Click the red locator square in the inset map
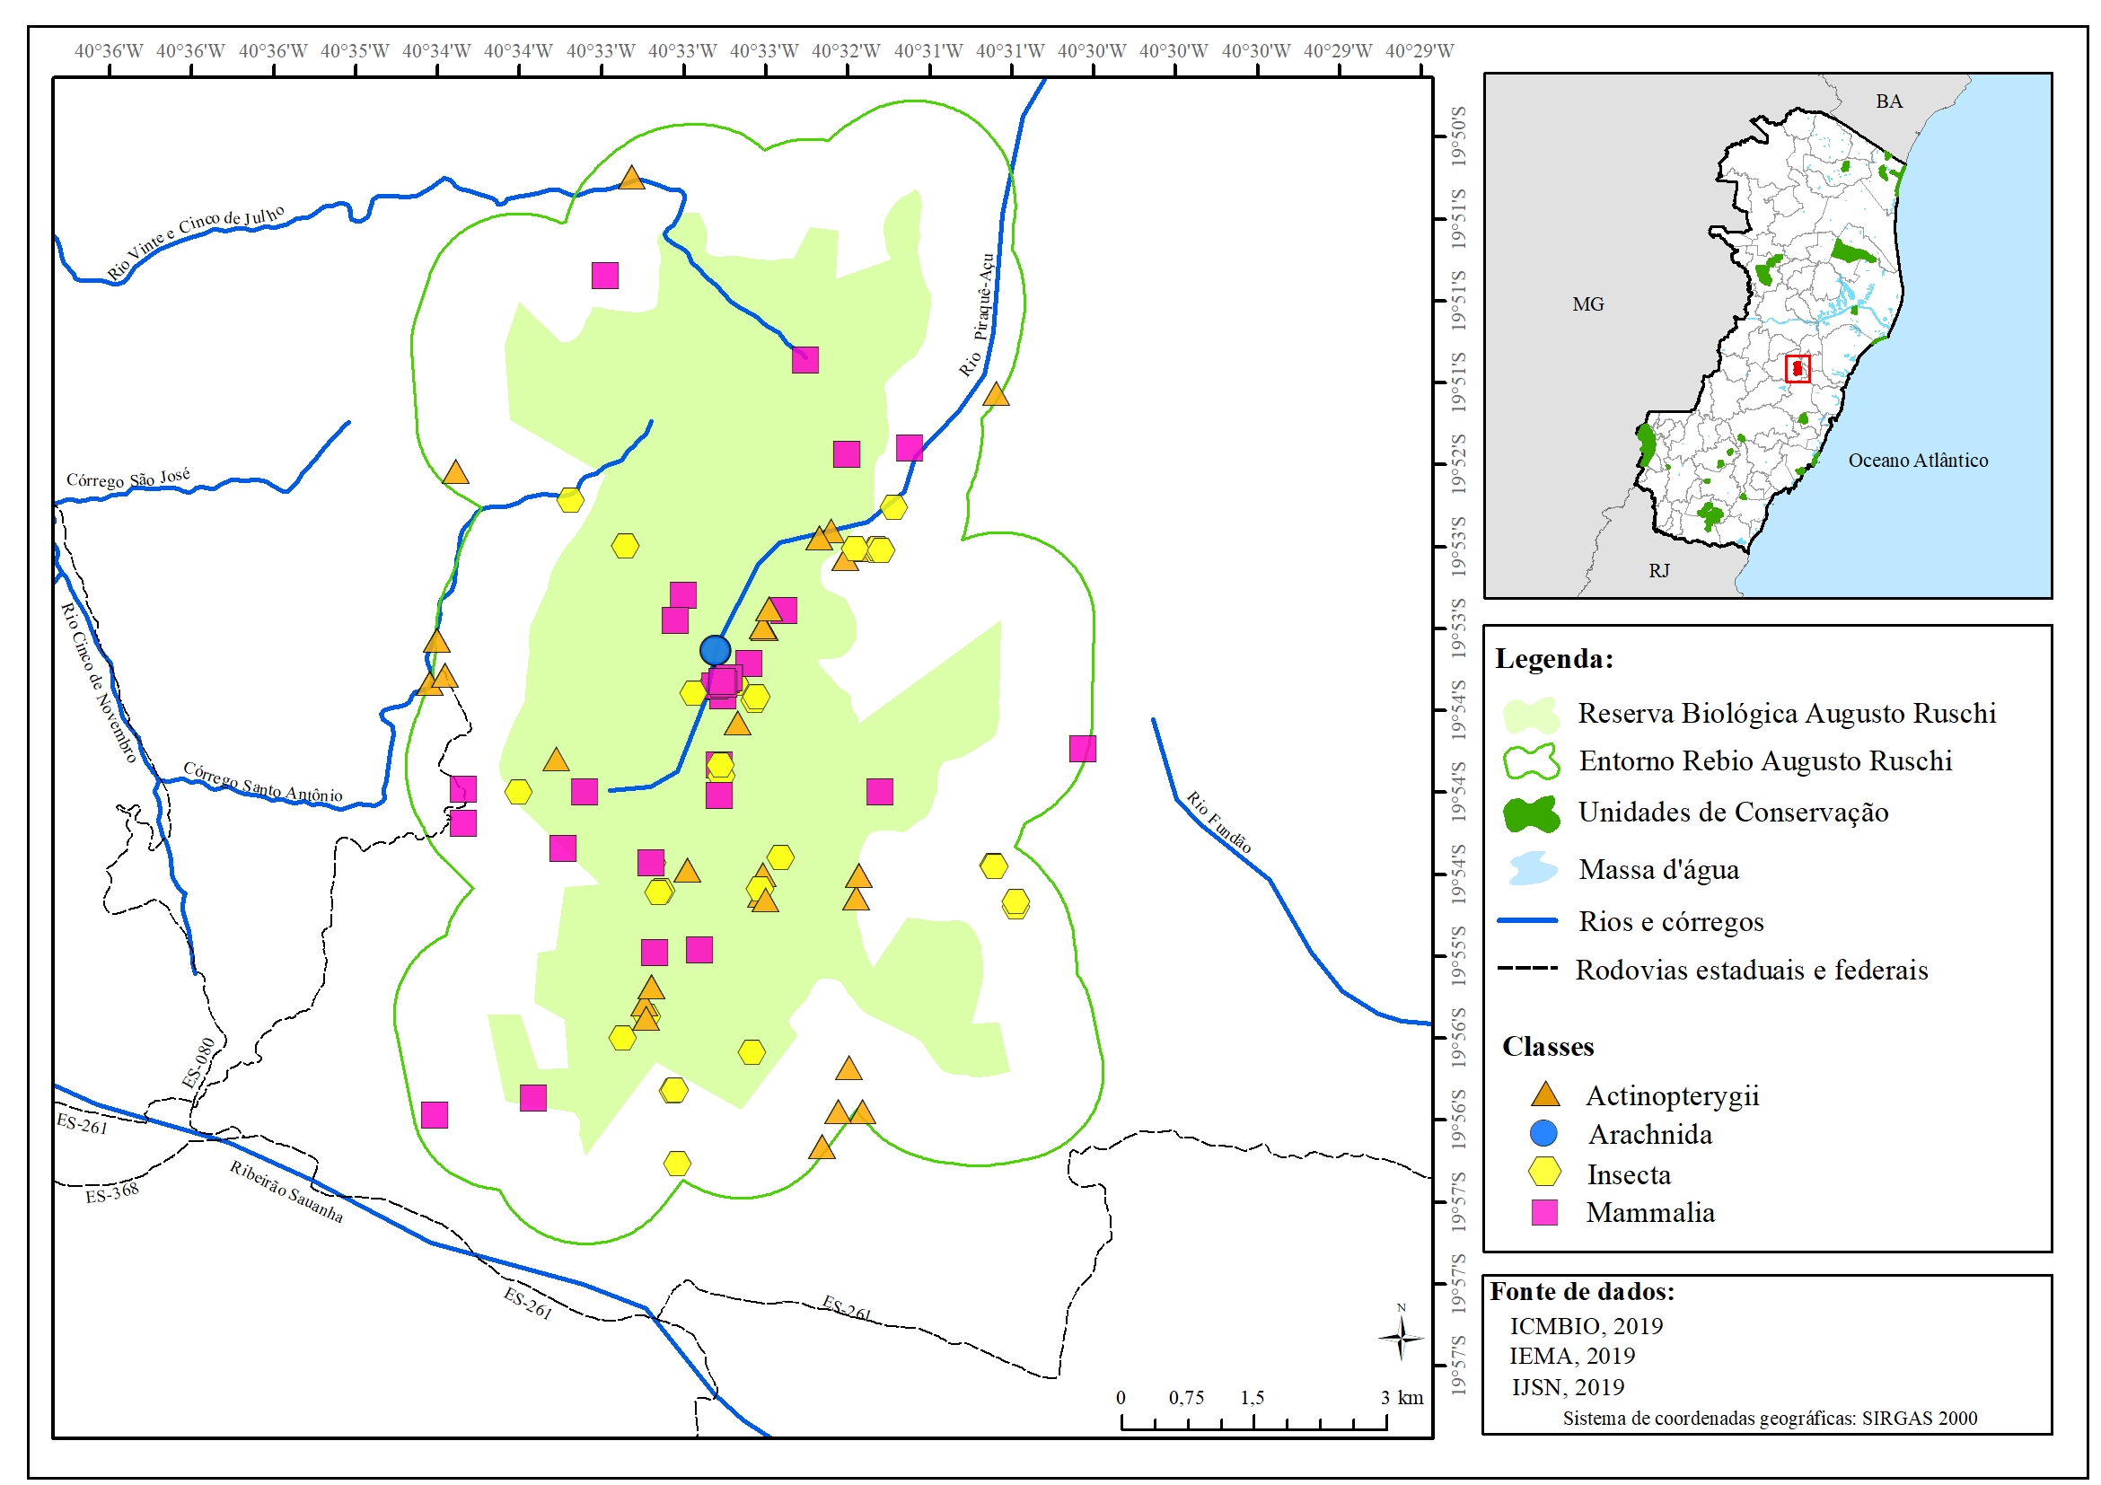This screenshot has height=1485, width=2101. [x=1798, y=369]
